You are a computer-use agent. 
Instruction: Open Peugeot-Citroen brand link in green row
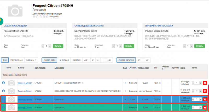[25, 108]
